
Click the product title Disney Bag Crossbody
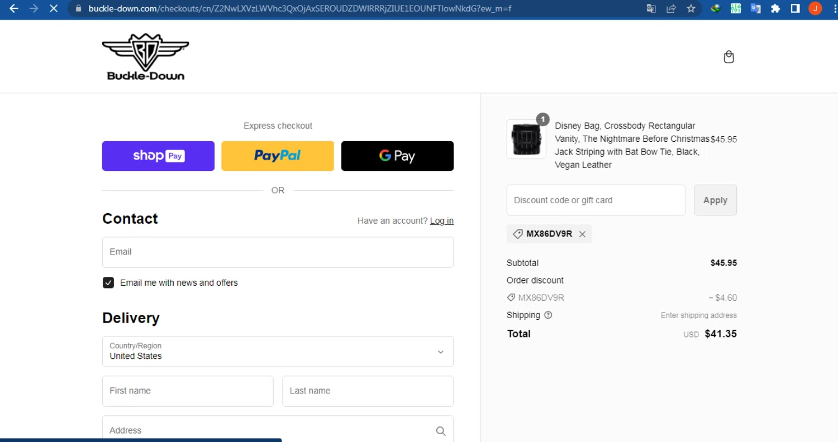click(632, 145)
